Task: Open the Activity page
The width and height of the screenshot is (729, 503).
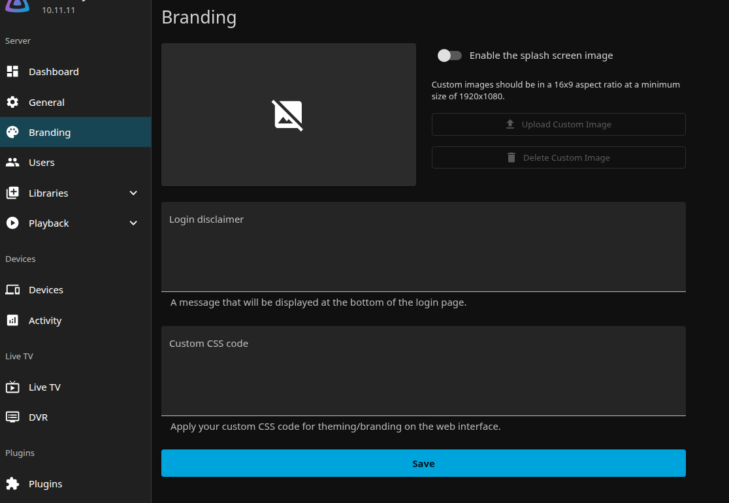Action: pos(75,321)
